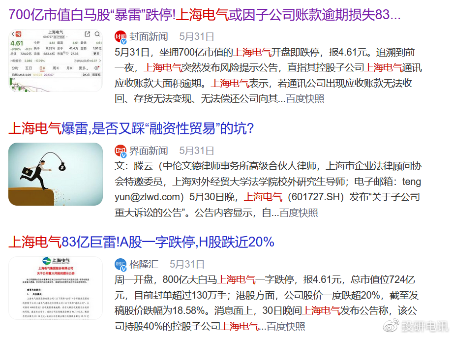453x337 pixels.
Task: Open 百度快照 for the 界面新闻 result
Action: pos(299,213)
